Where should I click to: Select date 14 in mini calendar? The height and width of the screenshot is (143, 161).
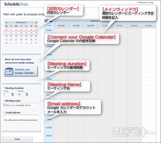[6, 36]
